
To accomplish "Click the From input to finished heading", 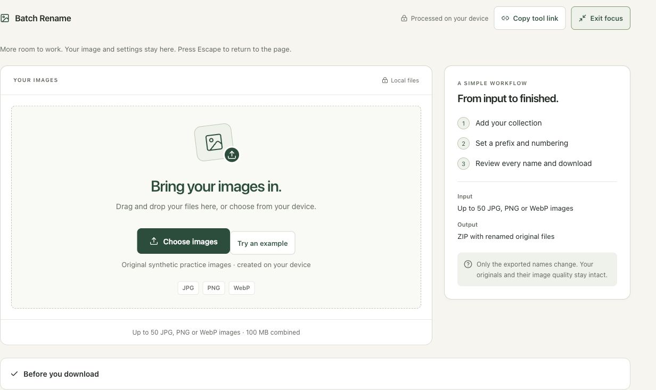I will pyautogui.click(x=508, y=98).
